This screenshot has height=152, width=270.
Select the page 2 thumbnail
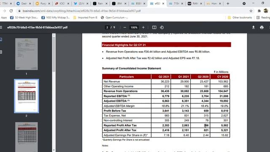pos(26,96)
